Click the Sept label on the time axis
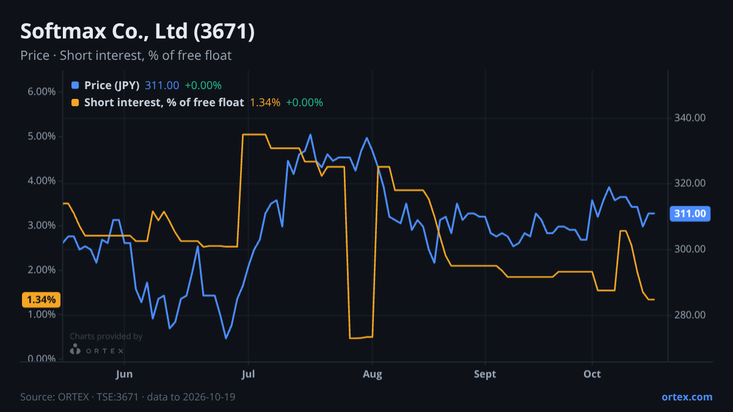Screen dimensions: 733x412 pos(485,374)
